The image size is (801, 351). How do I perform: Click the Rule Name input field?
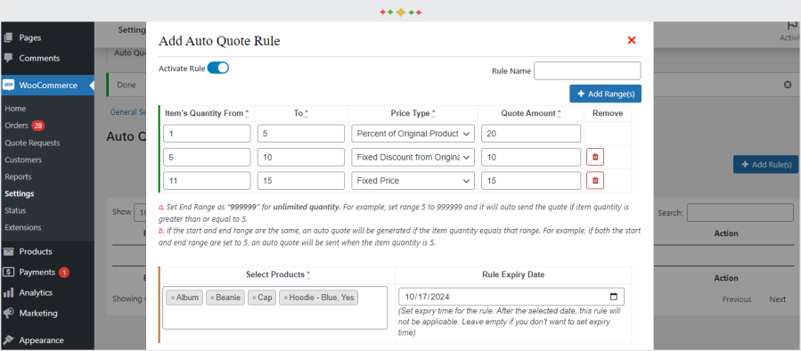pos(587,71)
